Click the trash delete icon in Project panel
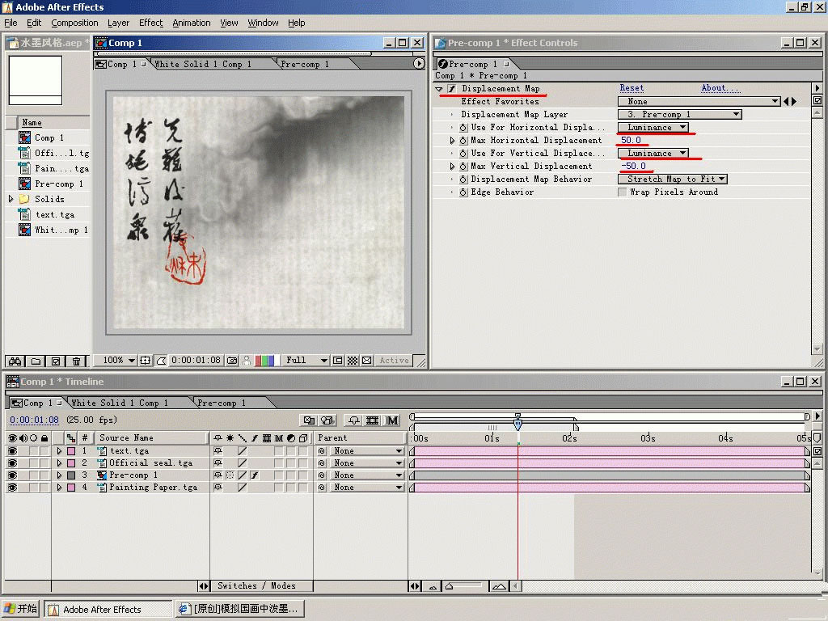The image size is (828, 621). tap(77, 361)
